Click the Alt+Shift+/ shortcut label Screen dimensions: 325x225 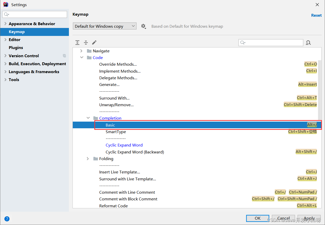coord(306,152)
